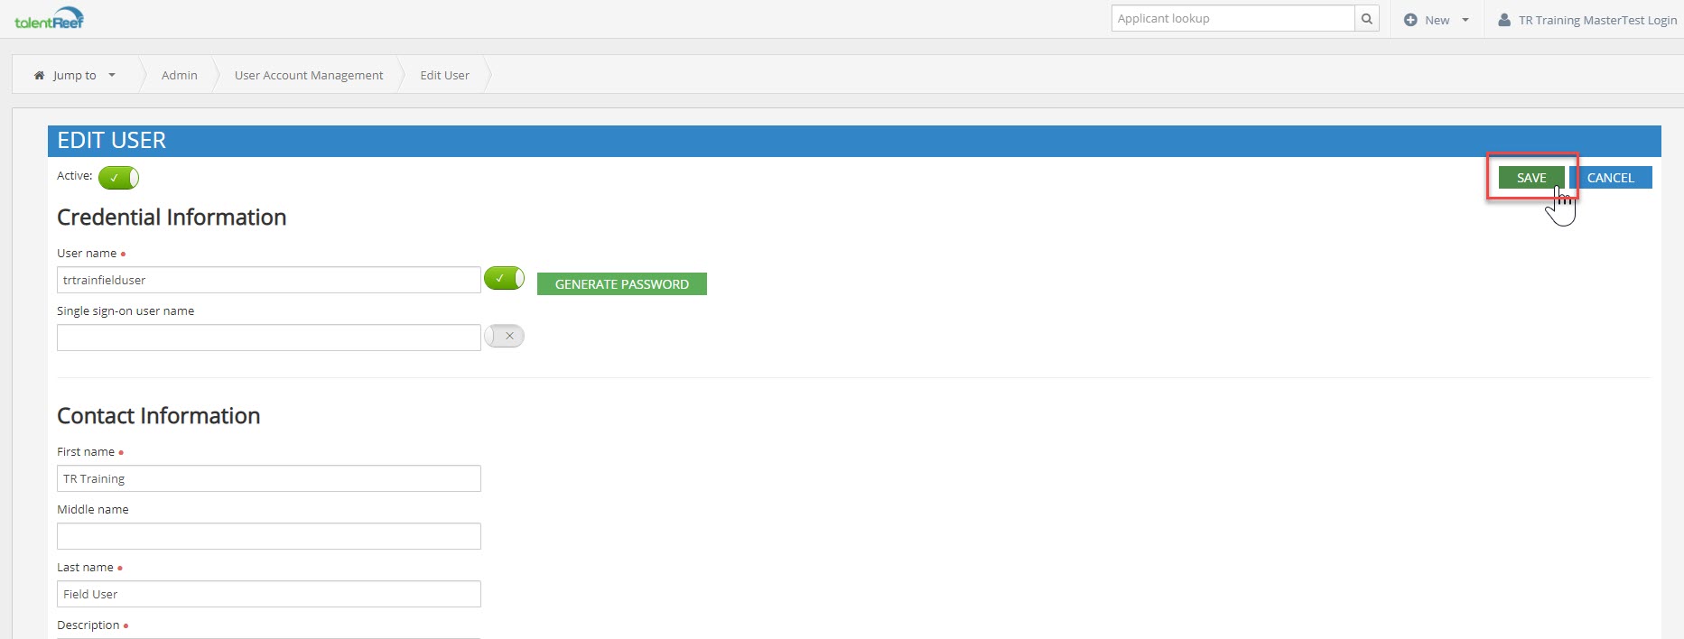Expand the New dropdown arrow
This screenshot has width=1684, height=639.
1465,20
